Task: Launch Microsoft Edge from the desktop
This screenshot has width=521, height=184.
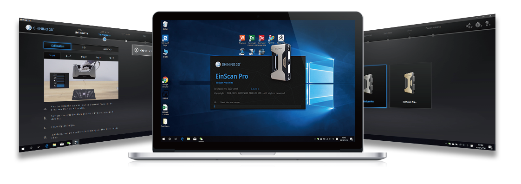Action: tap(165, 39)
